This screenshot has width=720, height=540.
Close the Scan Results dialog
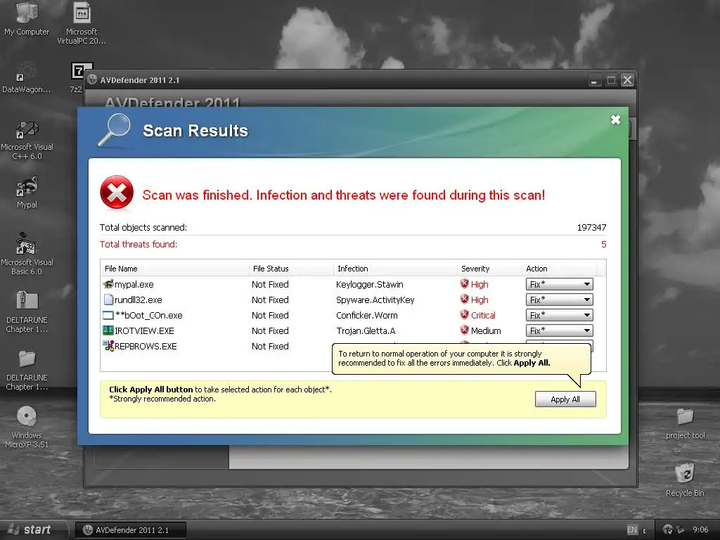(x=615, y=120)
